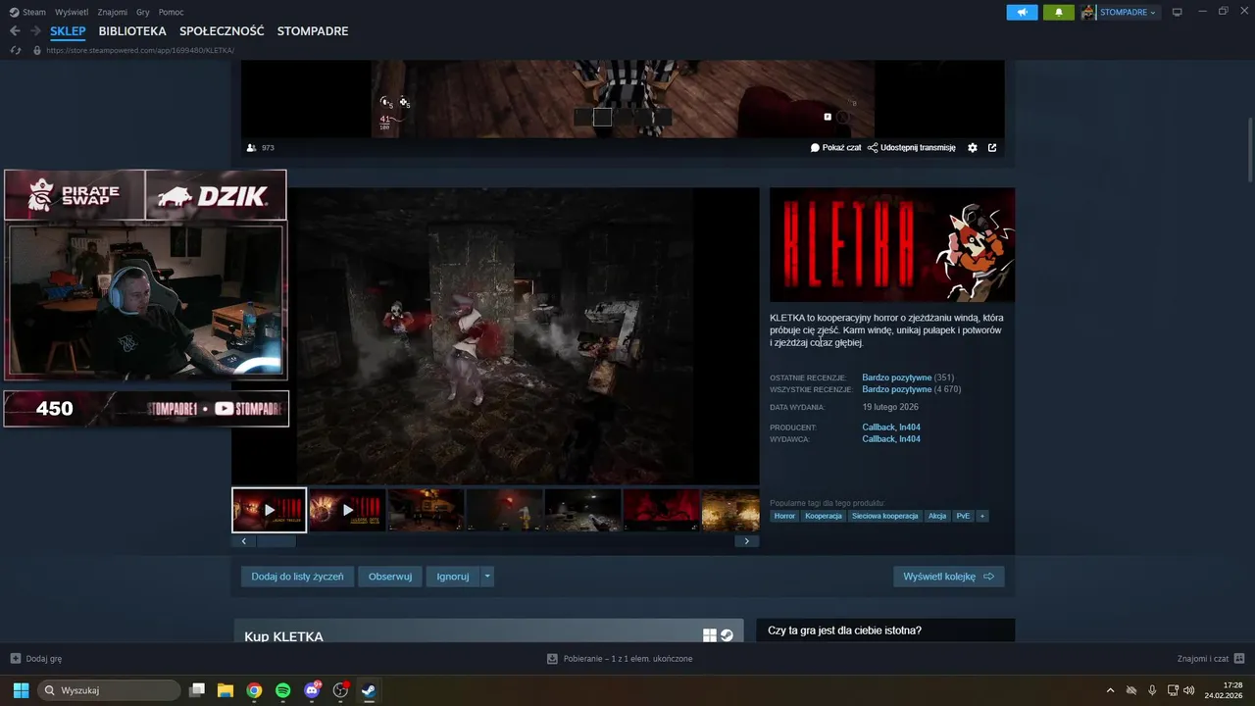The height and width of the screenshot is (706, 1255).
Task: Click the microphone icon in system tray
Action: click(x=1152, y=690)
